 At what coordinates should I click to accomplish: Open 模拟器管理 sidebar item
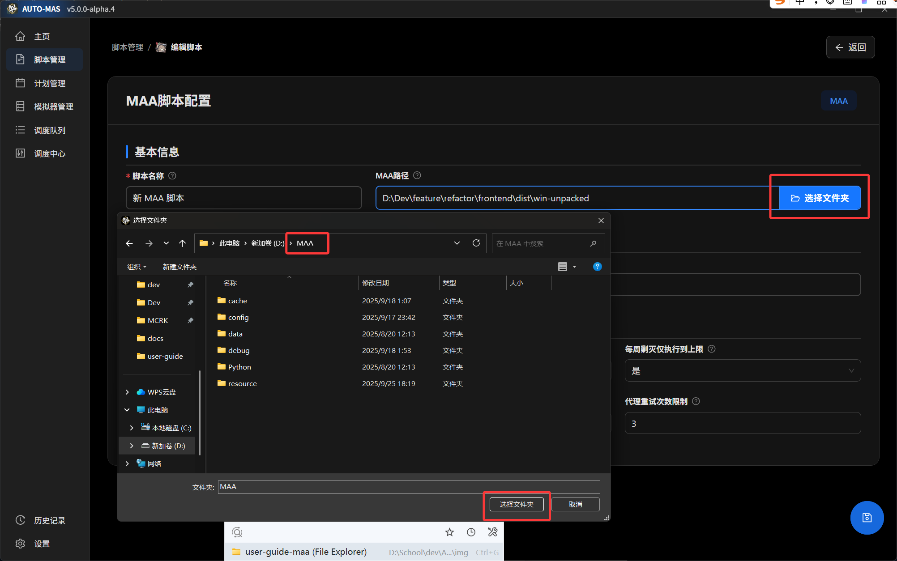53,106
